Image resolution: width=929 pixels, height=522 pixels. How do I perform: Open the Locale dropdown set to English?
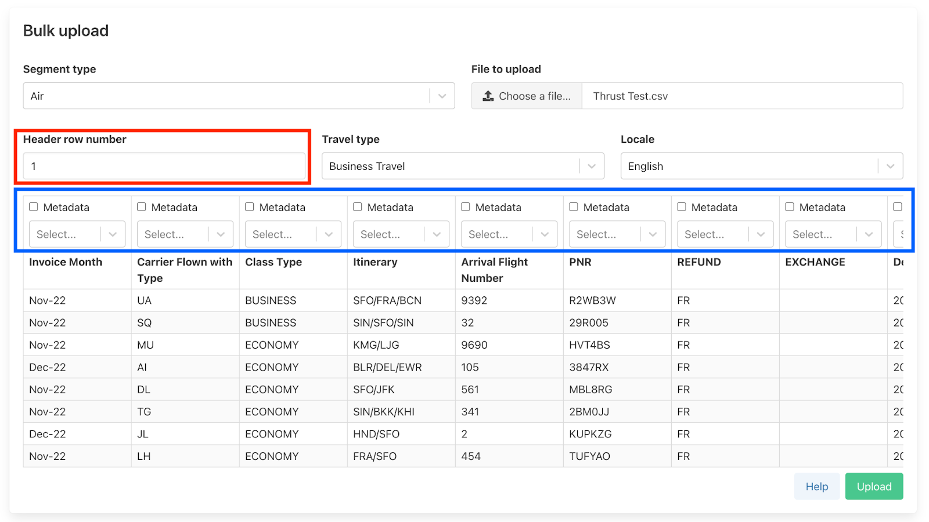tap(761, 166)
